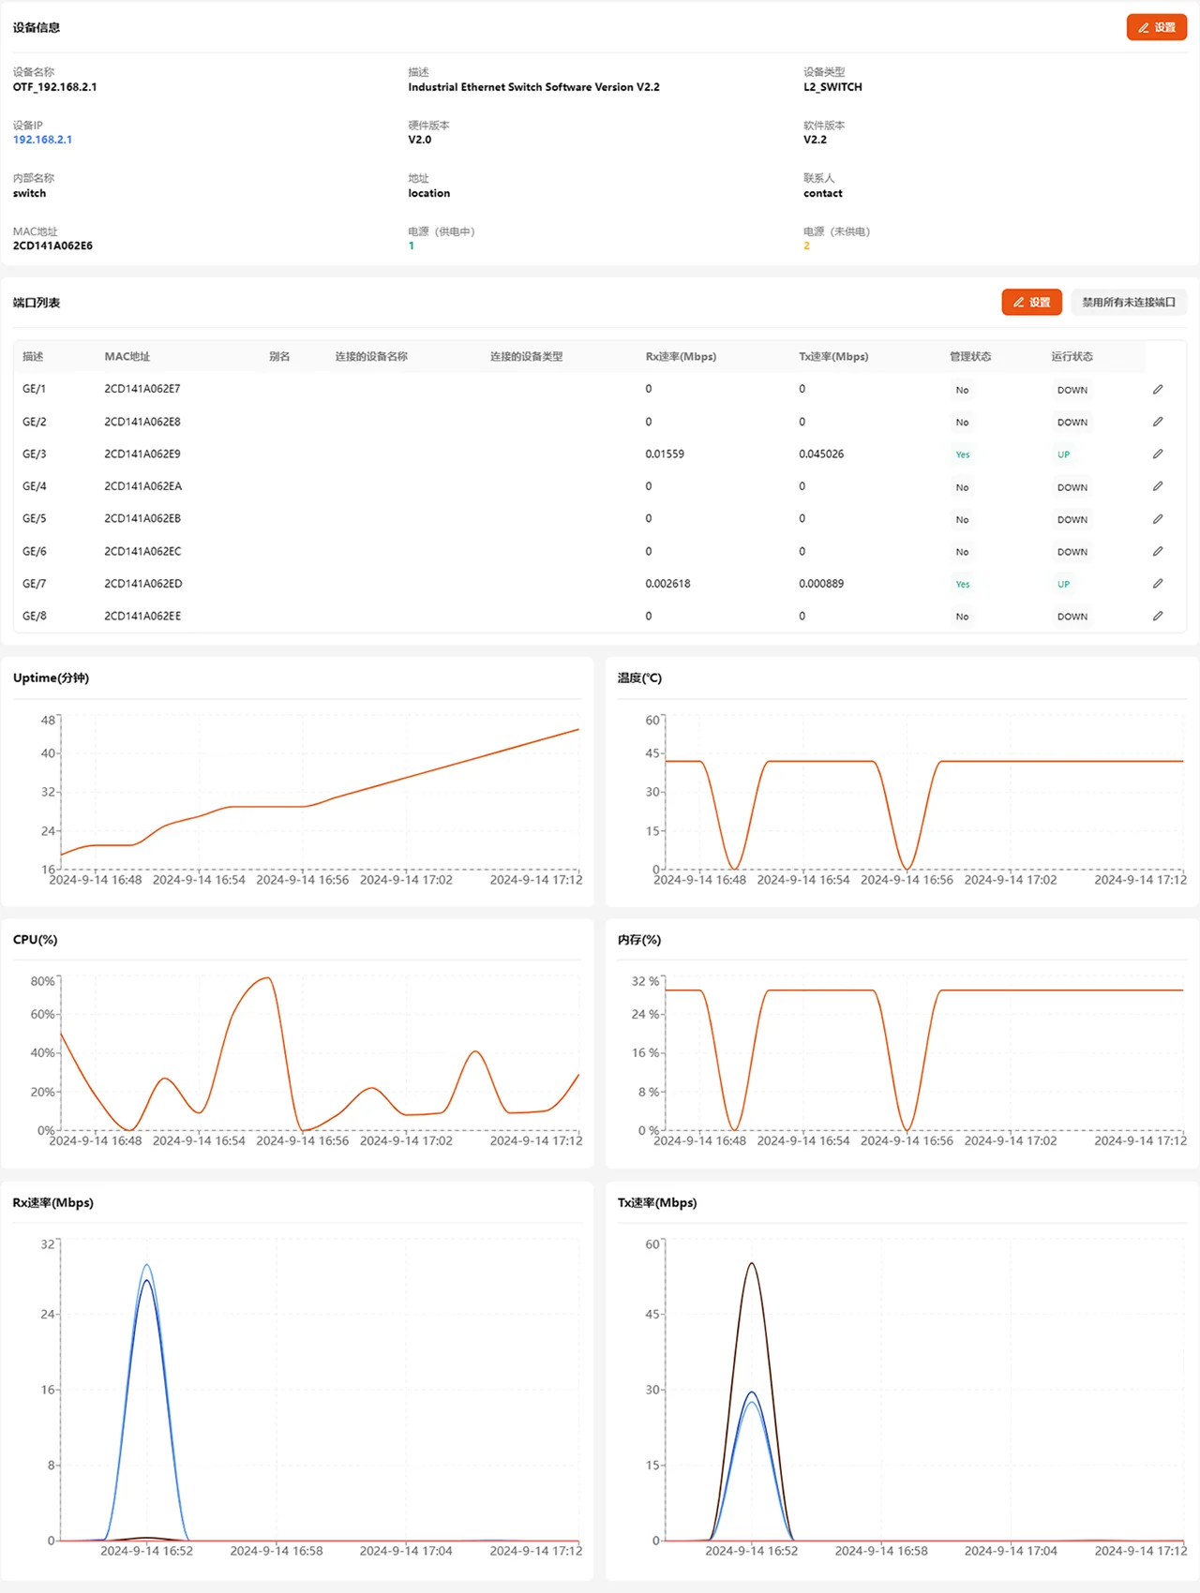Click the MAC地址 column header
Viewport: 1200px width, 1593px height.
(127, 356)
